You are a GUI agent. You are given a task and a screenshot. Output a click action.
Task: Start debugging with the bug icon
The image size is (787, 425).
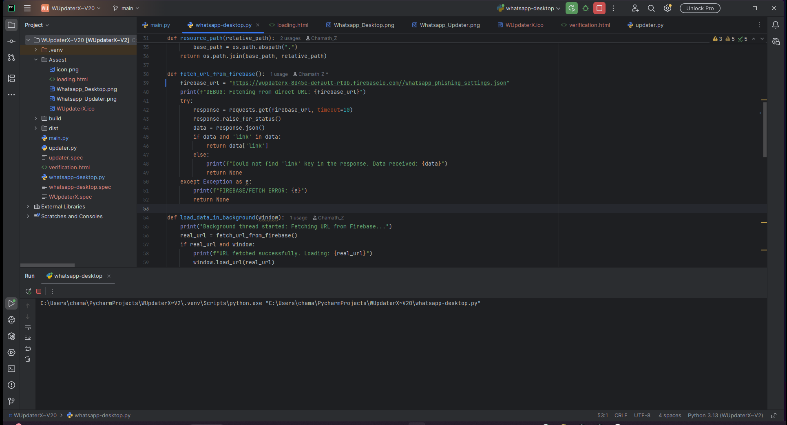pos(586,8)
